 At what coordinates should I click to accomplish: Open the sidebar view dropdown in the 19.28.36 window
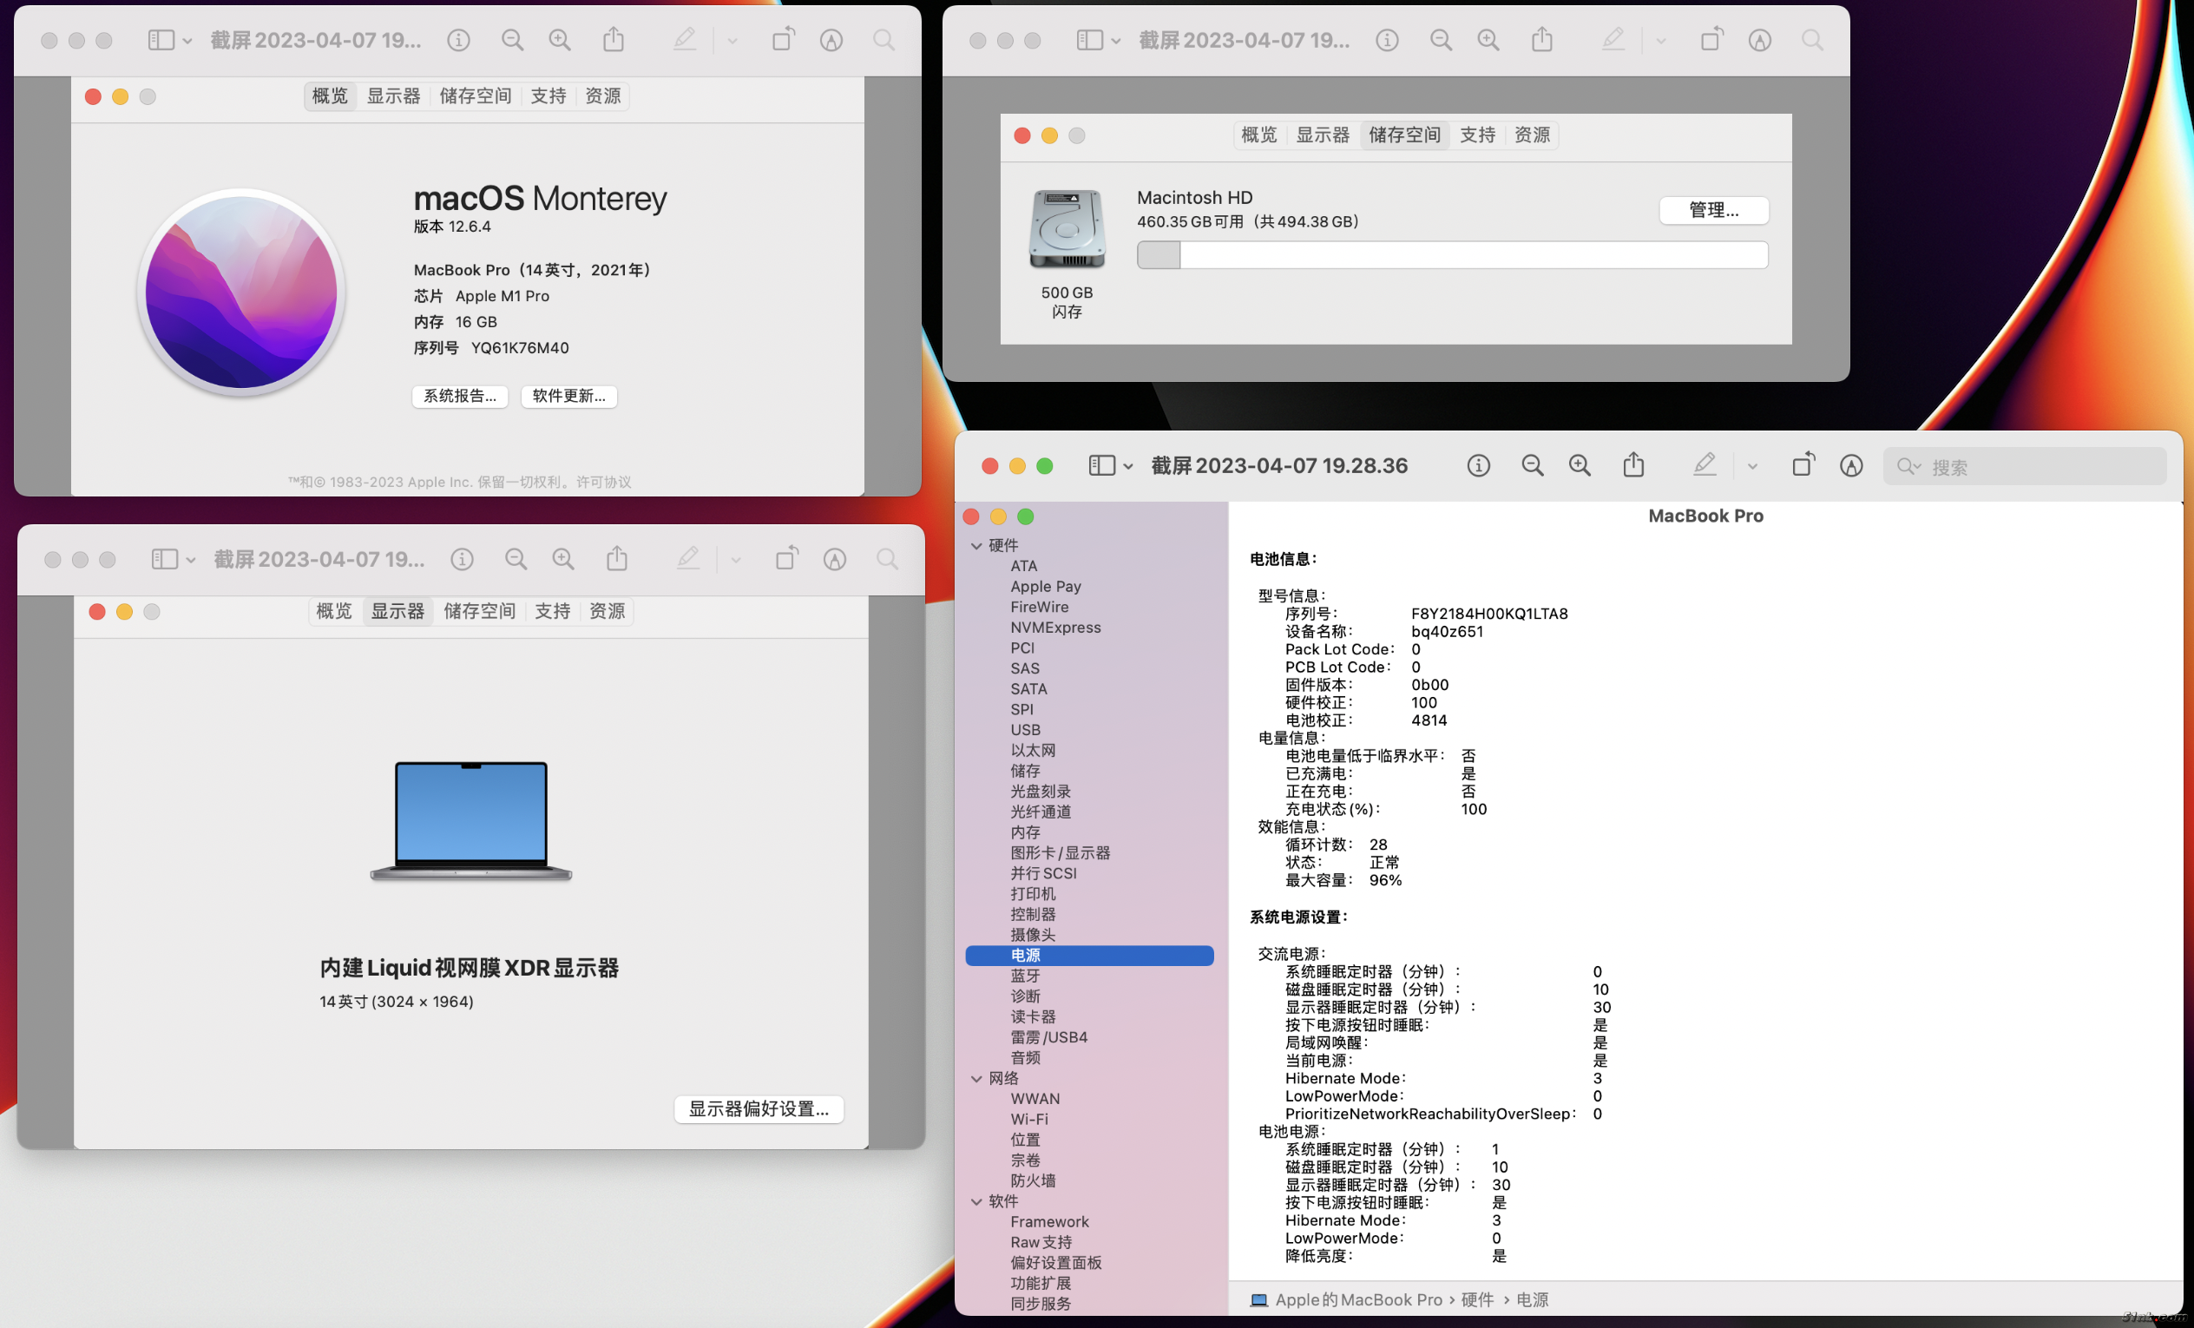pyautogui.click(x=1128, y=467)
